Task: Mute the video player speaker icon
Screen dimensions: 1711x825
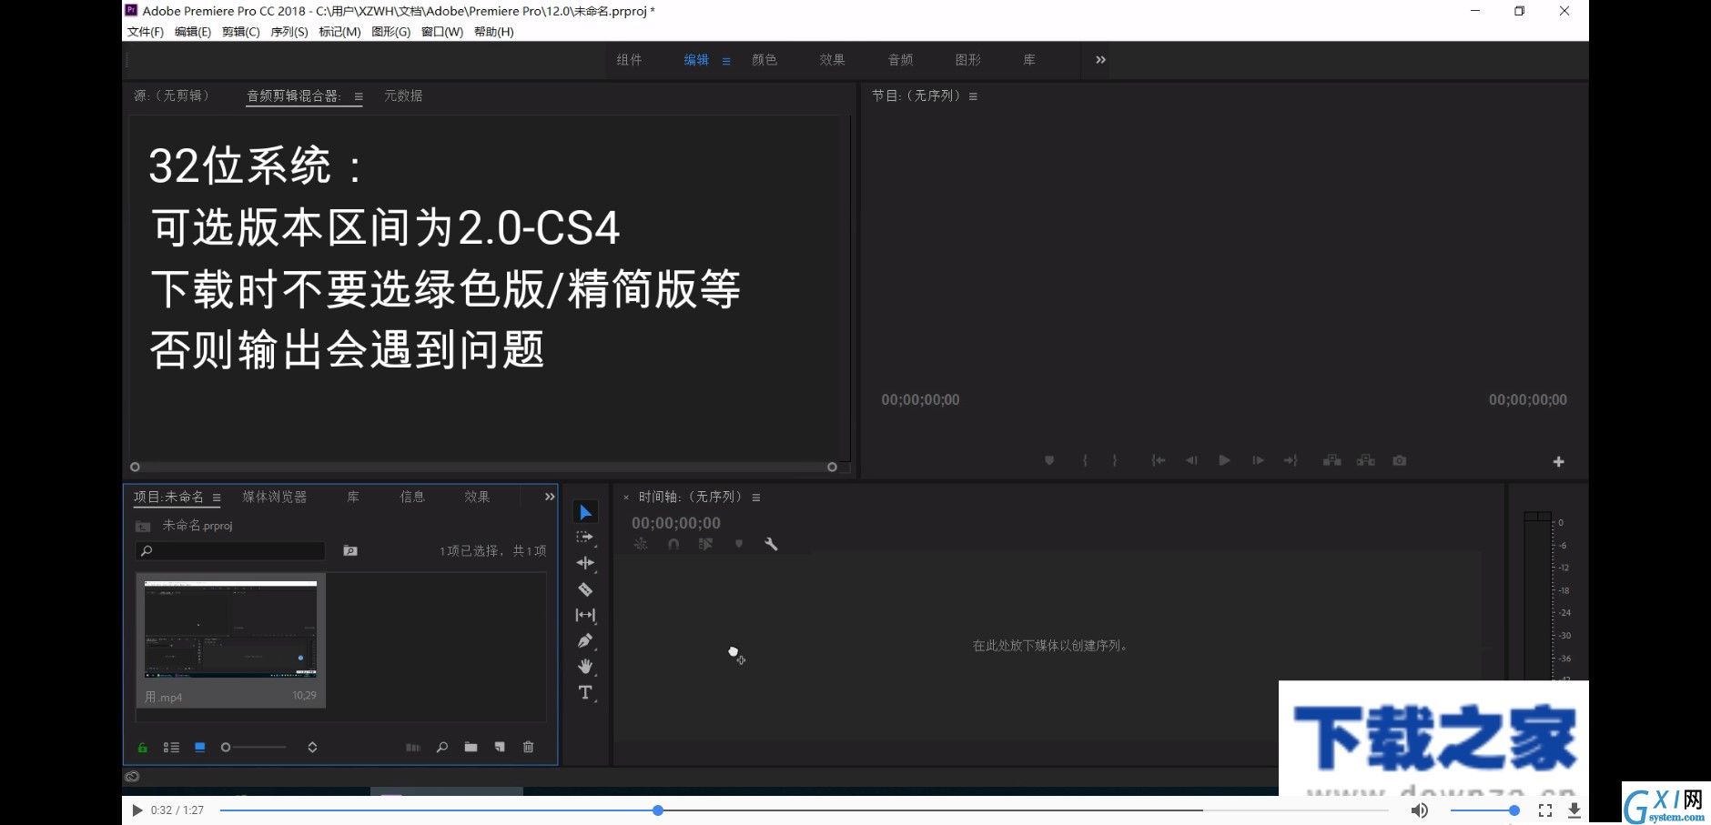Action: pos(1419,810)
